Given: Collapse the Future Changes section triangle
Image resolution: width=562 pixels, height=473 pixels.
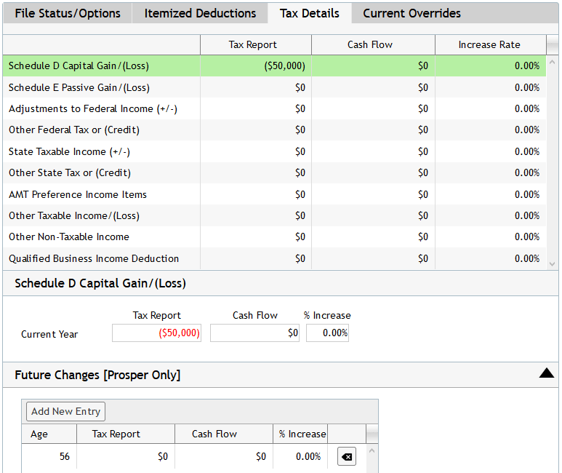Looking at the screenshot, I should click(547, 374).
